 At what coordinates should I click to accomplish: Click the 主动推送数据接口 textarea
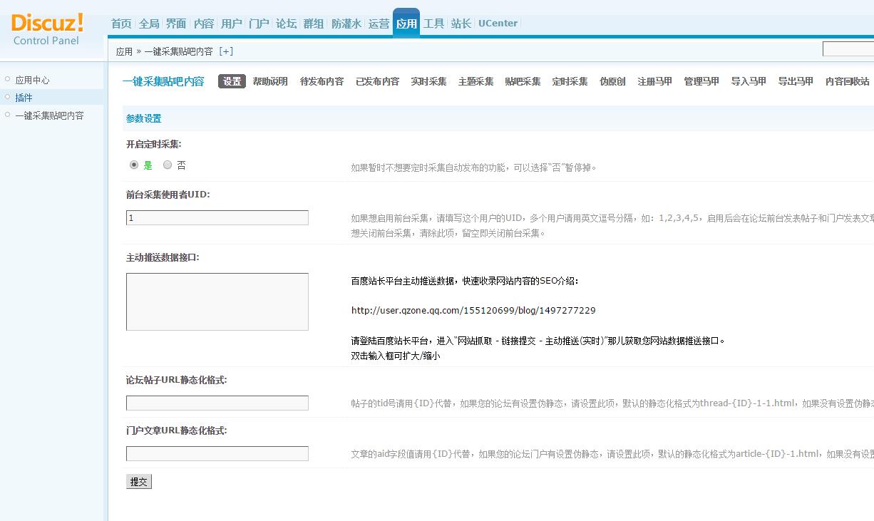(x=217, y=301)
